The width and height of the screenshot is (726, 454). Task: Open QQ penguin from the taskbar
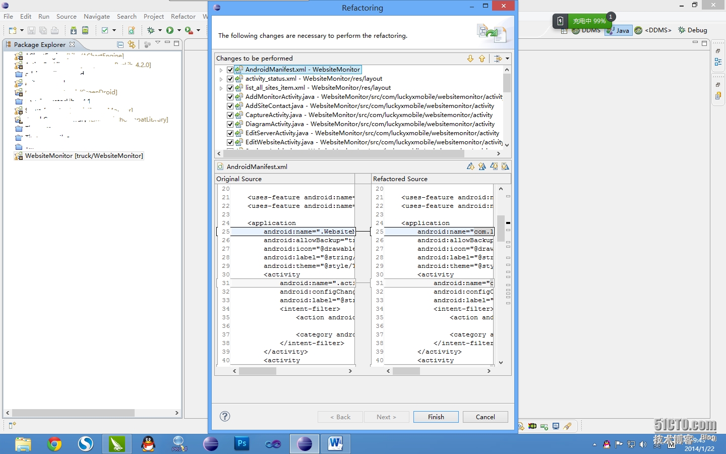(148, 444)
